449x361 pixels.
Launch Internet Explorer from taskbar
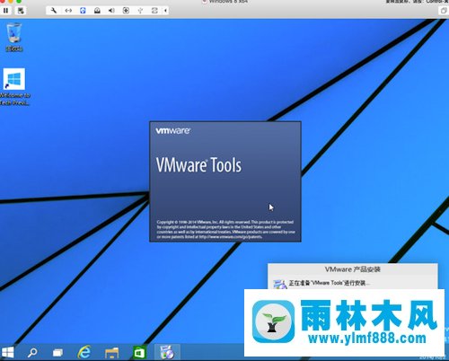tap(84, 353)
